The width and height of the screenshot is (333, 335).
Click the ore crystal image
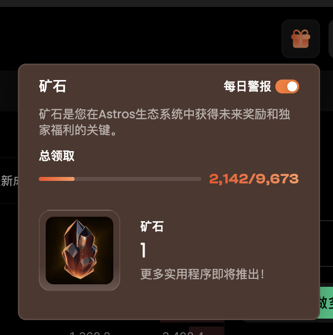click(80, 251)
